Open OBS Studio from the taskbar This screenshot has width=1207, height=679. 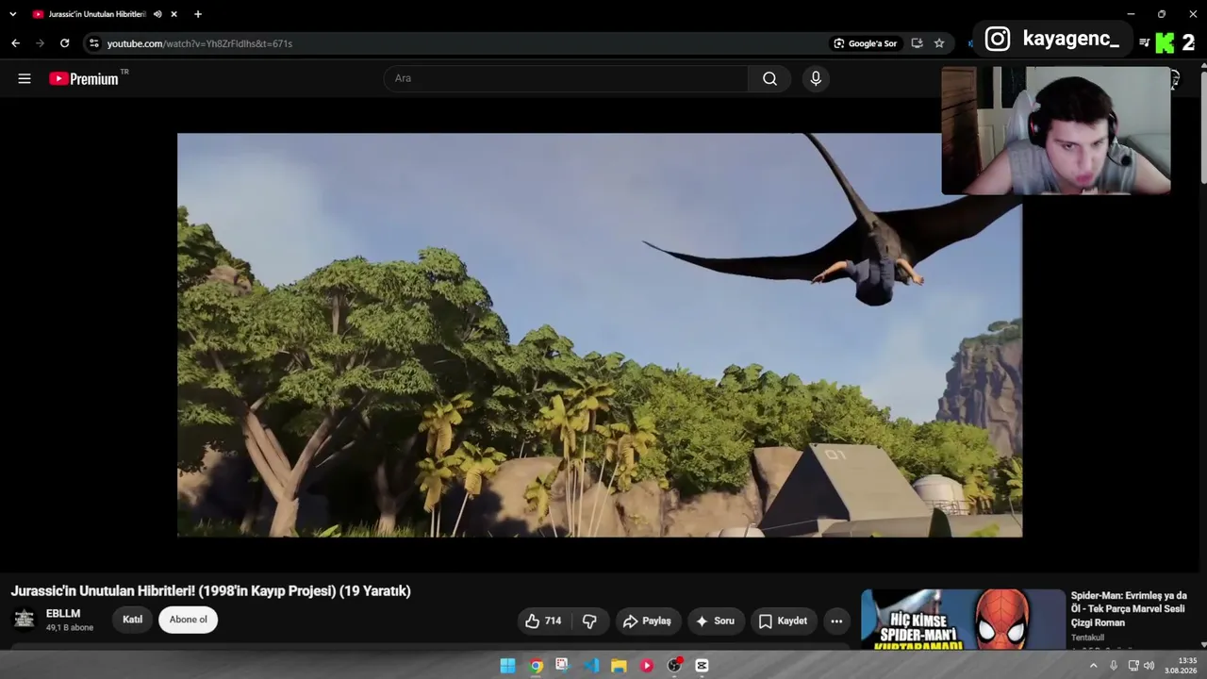674,666
